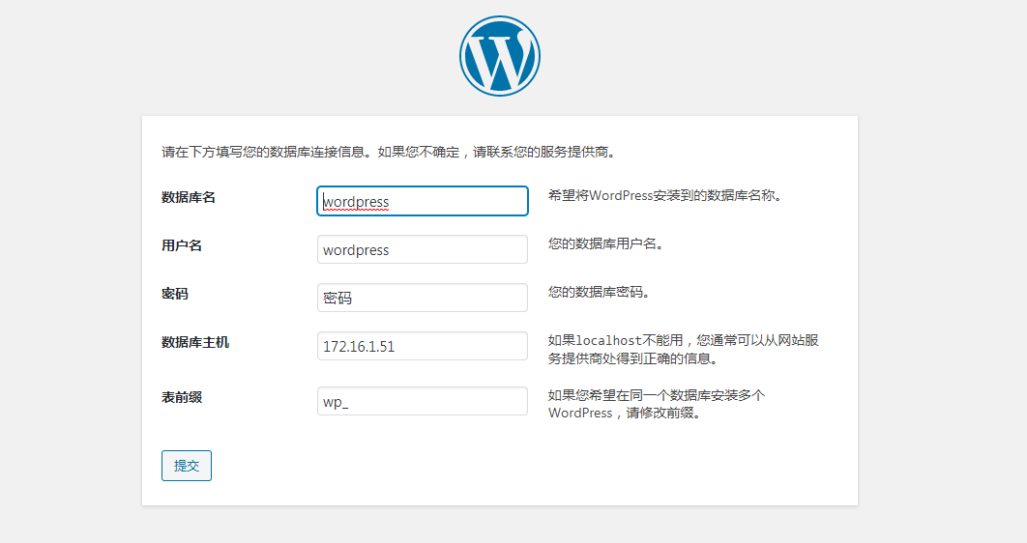Image resolution: width=1027 pixels, height=543 pixels.
Task: Click the description mentioning localhost
Action: pyautogui.click(x=684, y=350)
